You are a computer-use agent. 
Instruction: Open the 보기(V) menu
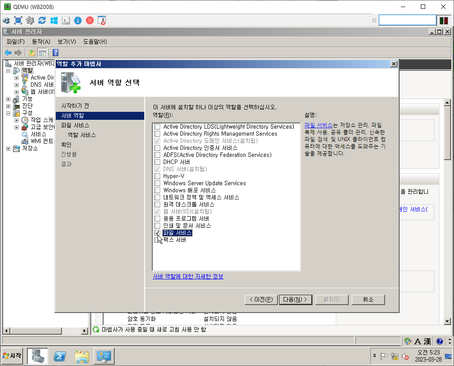(x=66, y=42)
